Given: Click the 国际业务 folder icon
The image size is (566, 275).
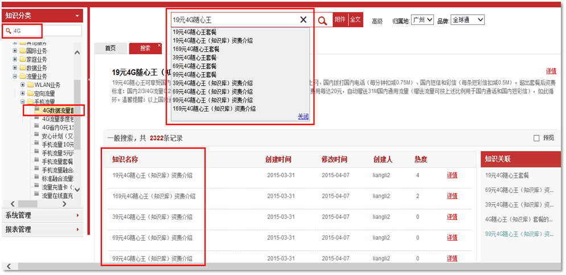Looking at the screenshot, I should pos(22,51).
